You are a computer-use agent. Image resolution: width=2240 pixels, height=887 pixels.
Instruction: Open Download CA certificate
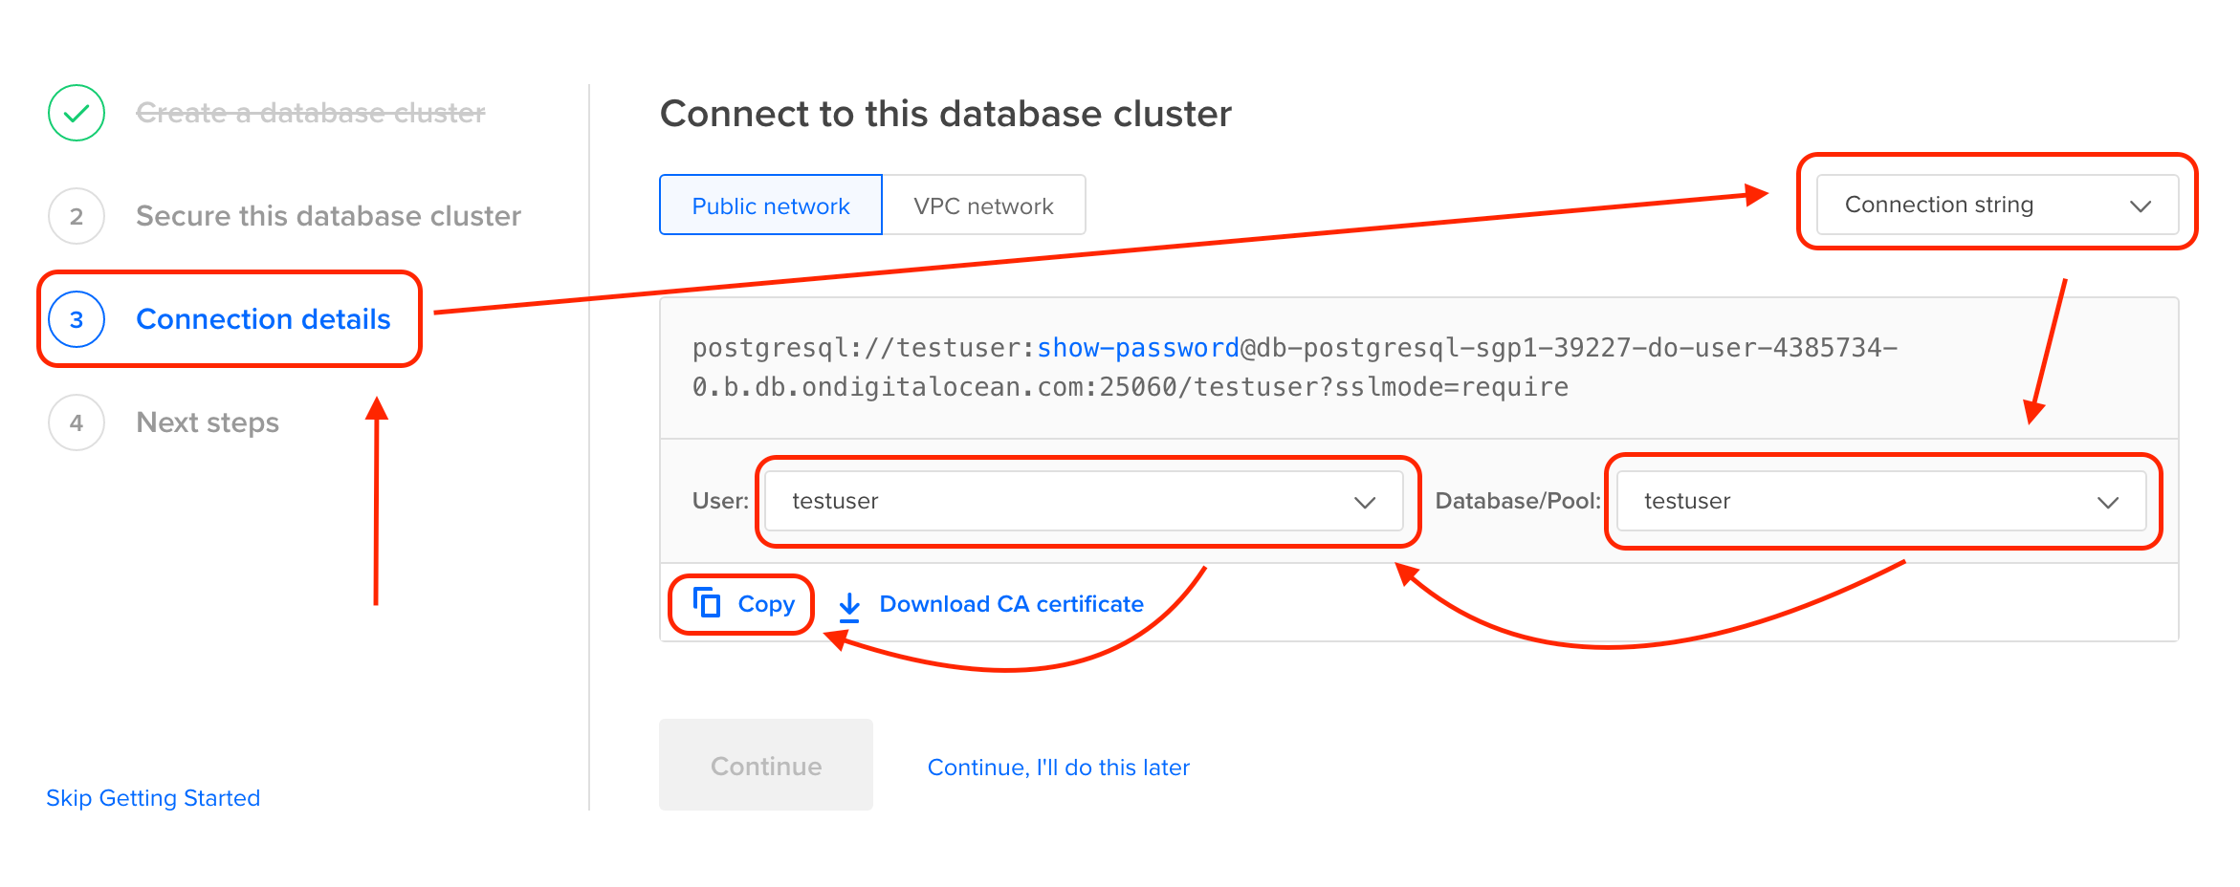1012,604
